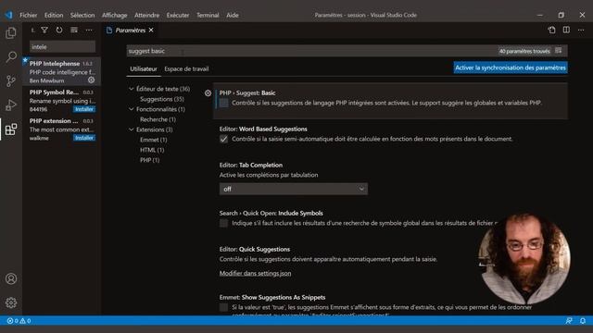This screenshot has width=593, height=333.
Task: Open the Extensions view icon
Action: click(11, 129)
